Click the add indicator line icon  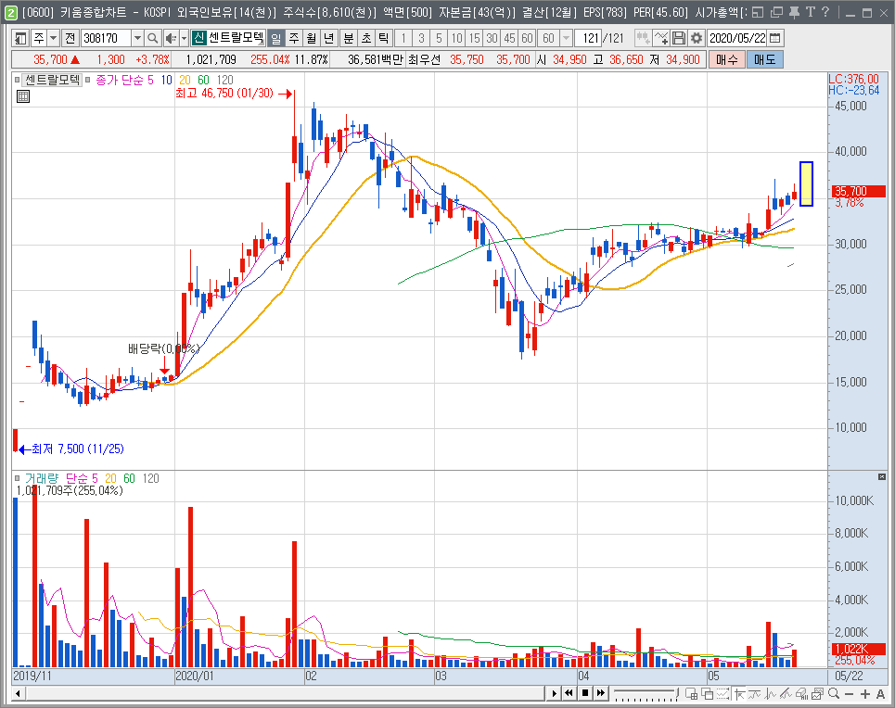pos(661,38)
